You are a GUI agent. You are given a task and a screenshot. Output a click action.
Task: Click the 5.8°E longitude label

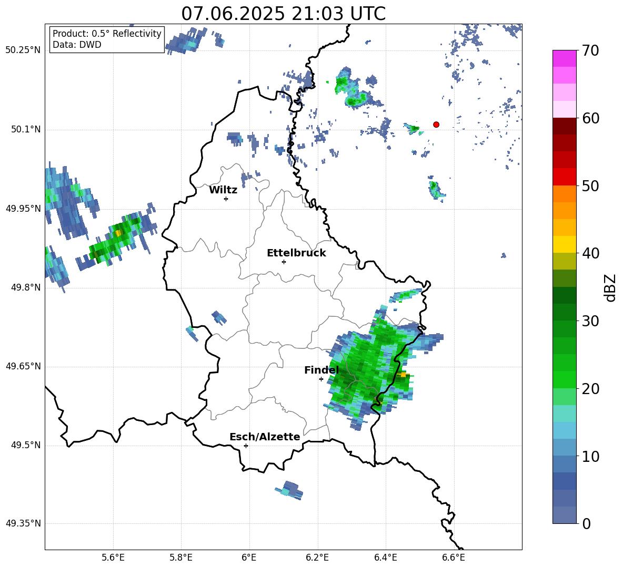[x=181, y=557]
